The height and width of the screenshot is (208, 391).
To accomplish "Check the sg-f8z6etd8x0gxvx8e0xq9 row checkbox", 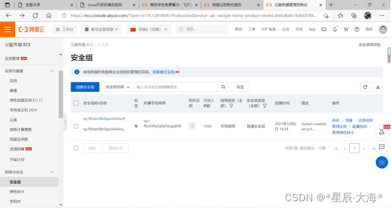I will 76,126.
